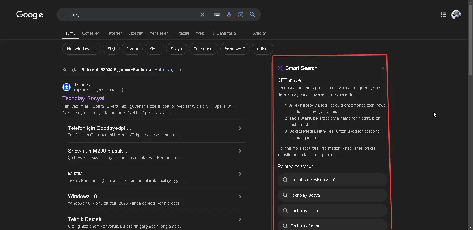This screenshot has width=473, height=230.
Task: Switch to the Web tab
Action: point(200,33)
